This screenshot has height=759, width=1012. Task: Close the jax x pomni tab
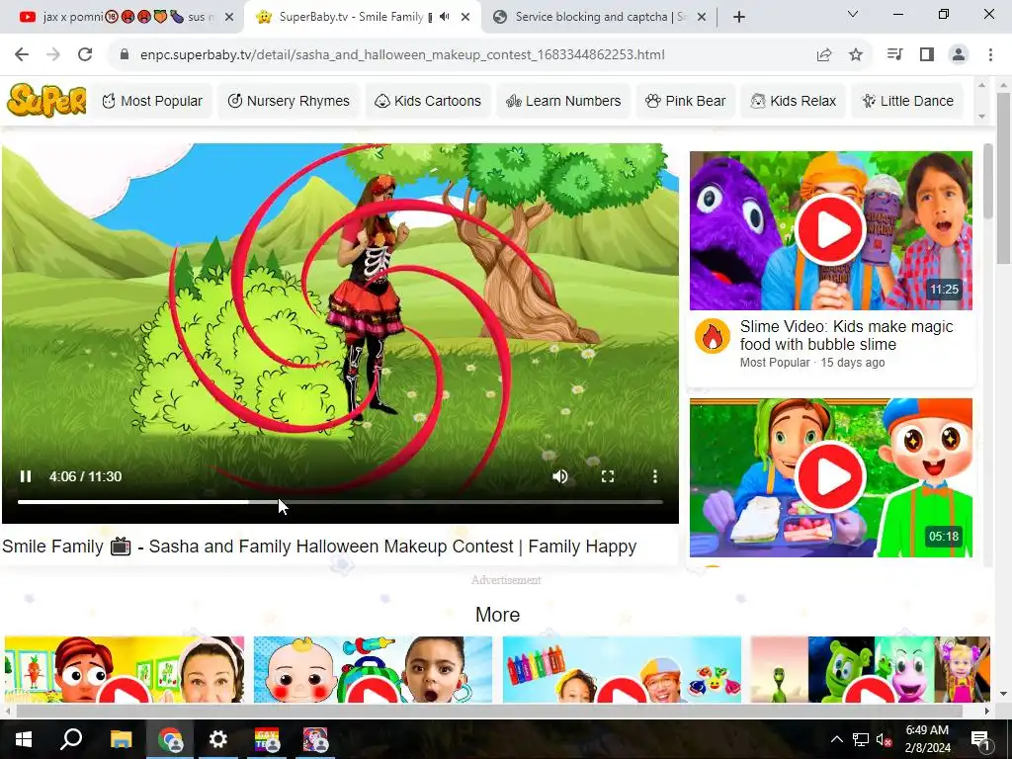(229, 18)
